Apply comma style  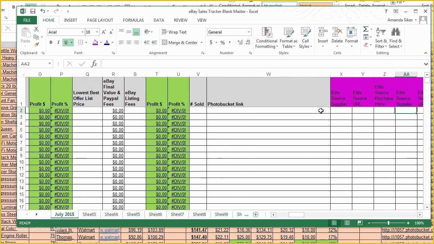pos(230,42)
